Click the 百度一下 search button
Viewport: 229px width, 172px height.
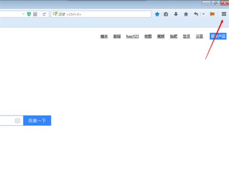click(37, 121)
